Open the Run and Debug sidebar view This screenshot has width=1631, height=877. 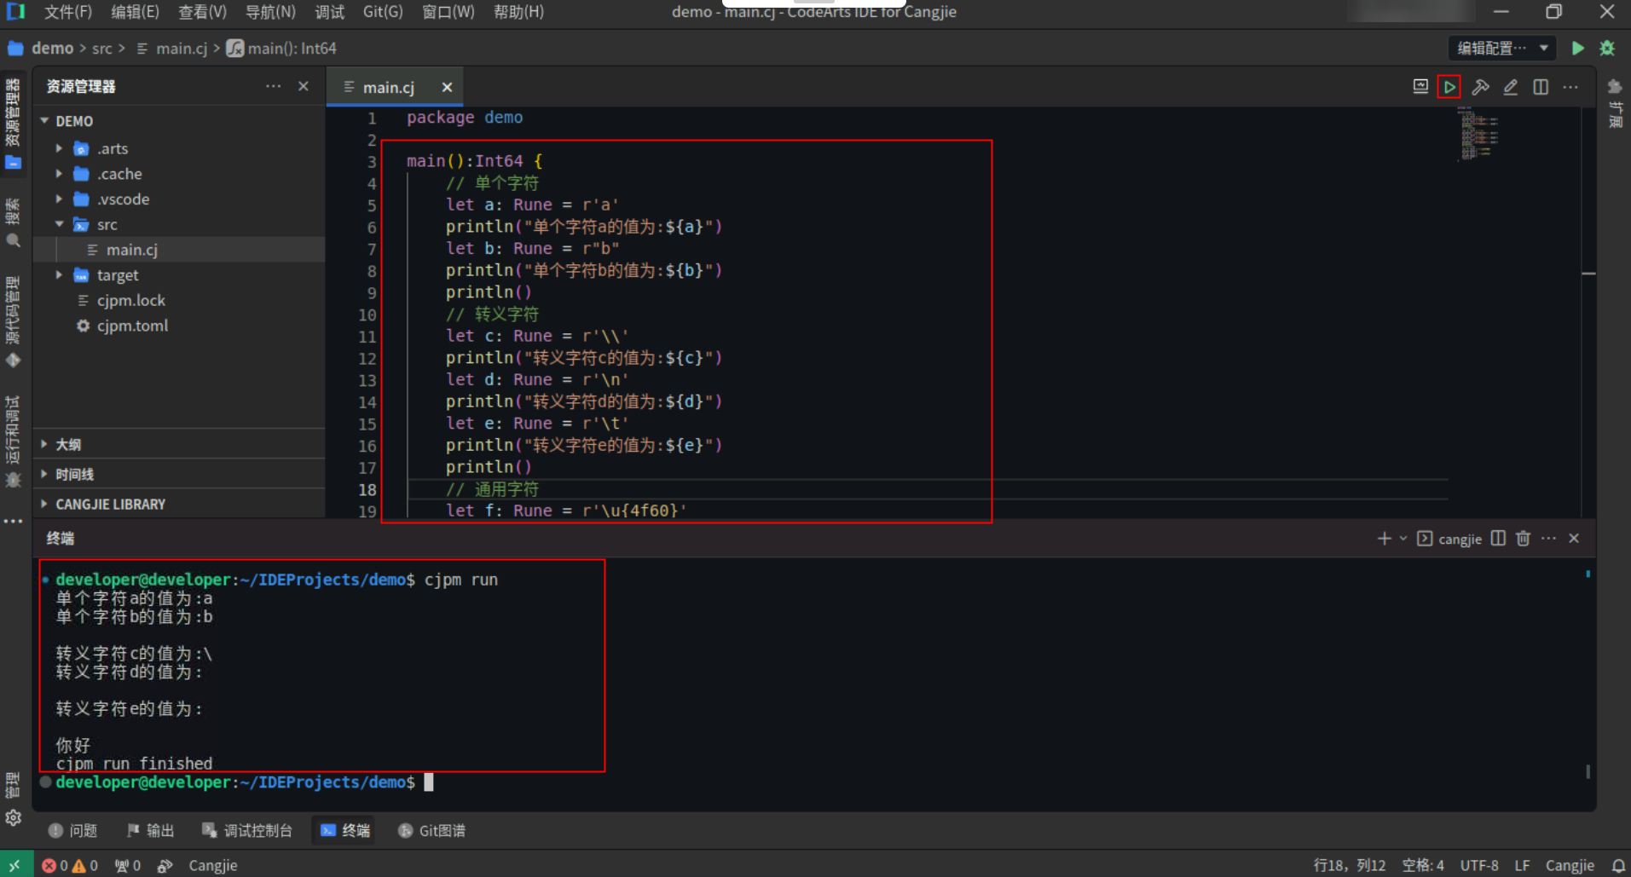[13, 441]
